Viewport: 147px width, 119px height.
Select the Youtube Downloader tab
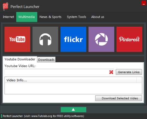coord(20,59)
